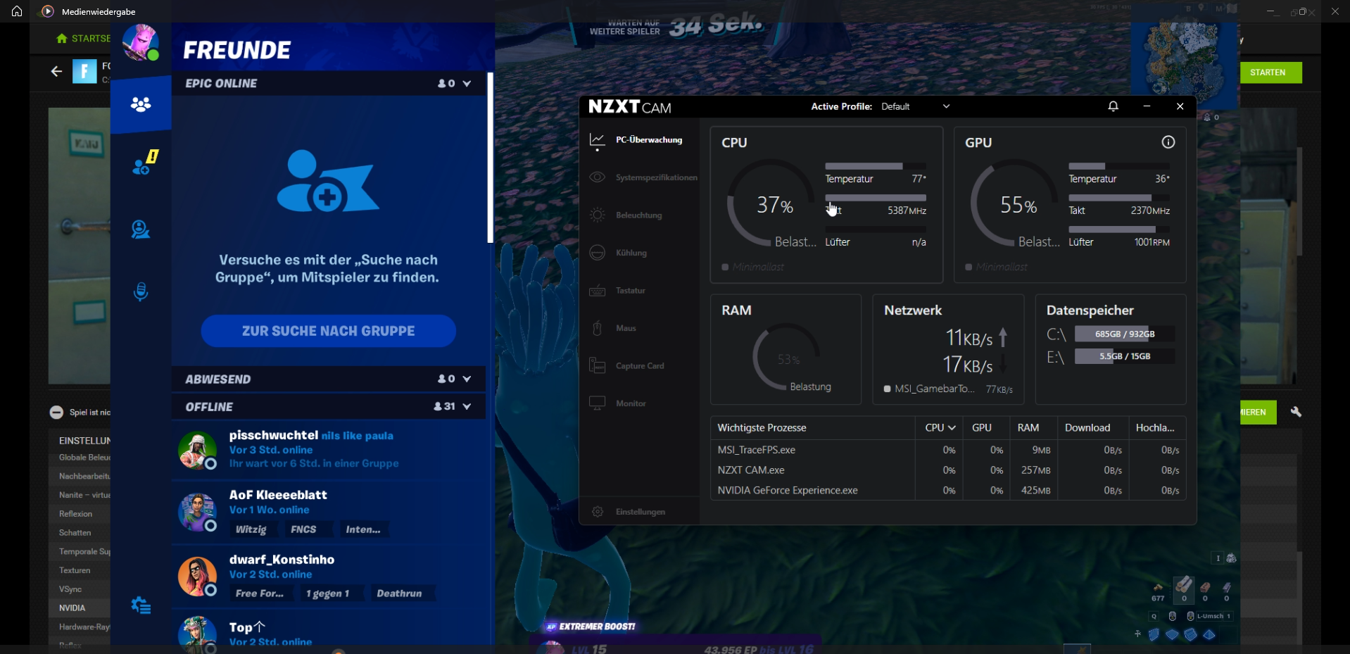Toggle CPU Minimallast indicator
Image resolution: width=1350 pixels, height=654 pixels.
[725, 267]
